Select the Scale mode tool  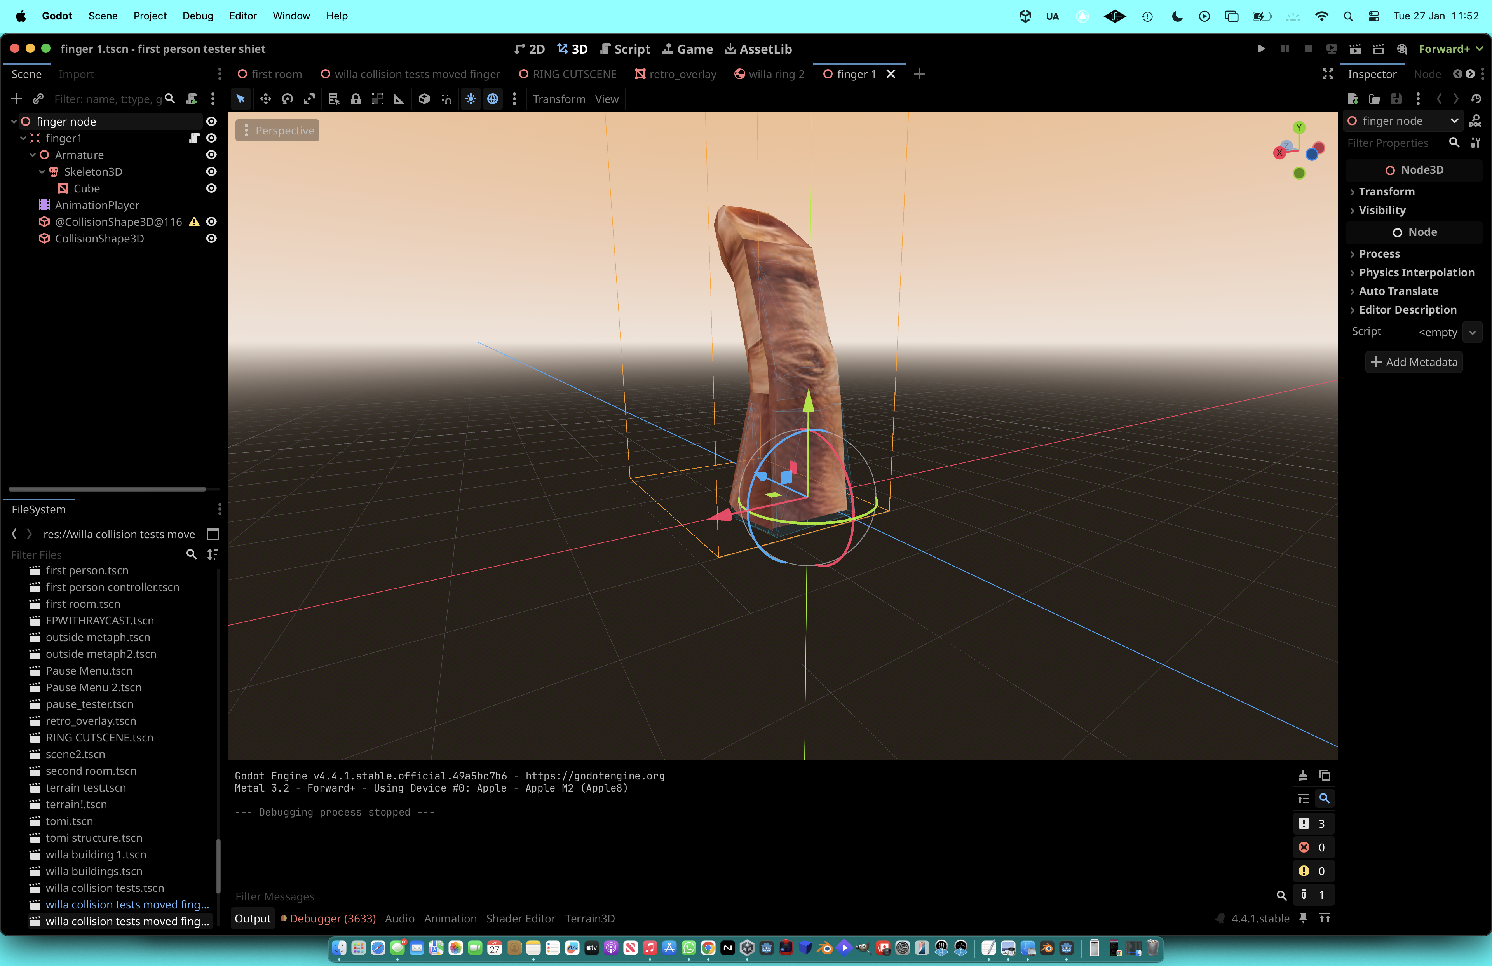click(x=309, y=99)
